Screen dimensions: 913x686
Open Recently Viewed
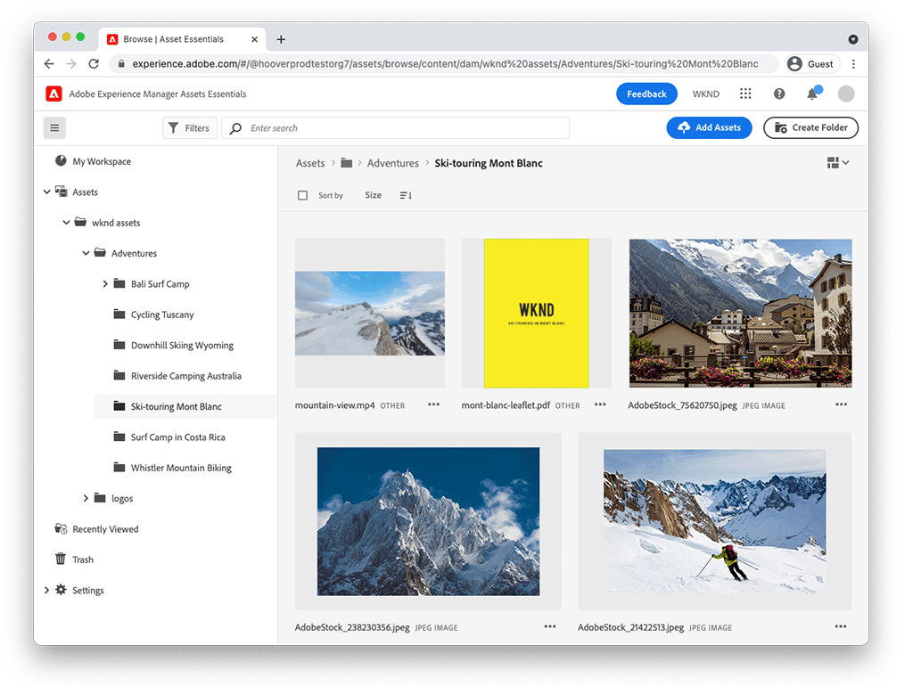pyautogui.click(x=105, y=528)
